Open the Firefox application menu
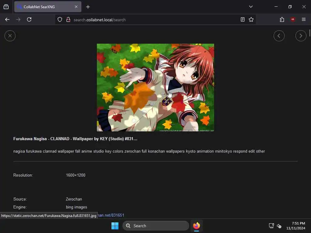This screenshot has height=233, width=311. click(304, 20)
